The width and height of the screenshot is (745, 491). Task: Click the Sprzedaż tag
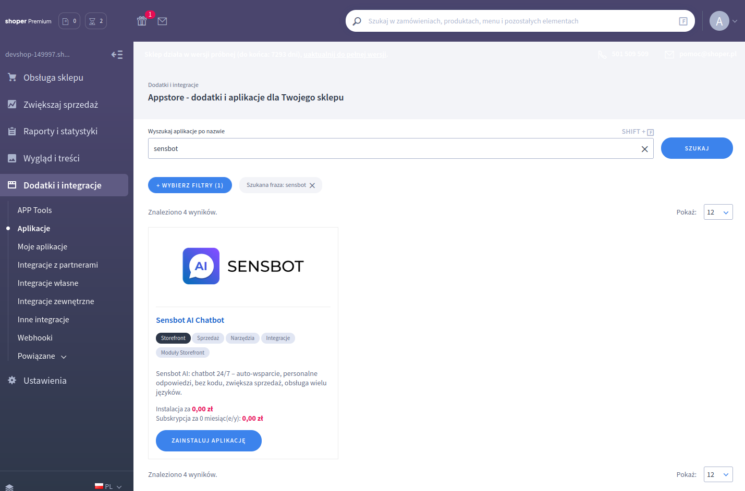208,338
